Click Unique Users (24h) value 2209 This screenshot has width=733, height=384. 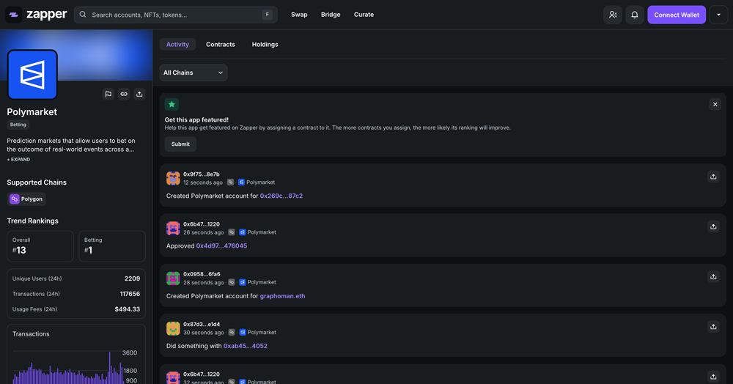pos(132,278)
